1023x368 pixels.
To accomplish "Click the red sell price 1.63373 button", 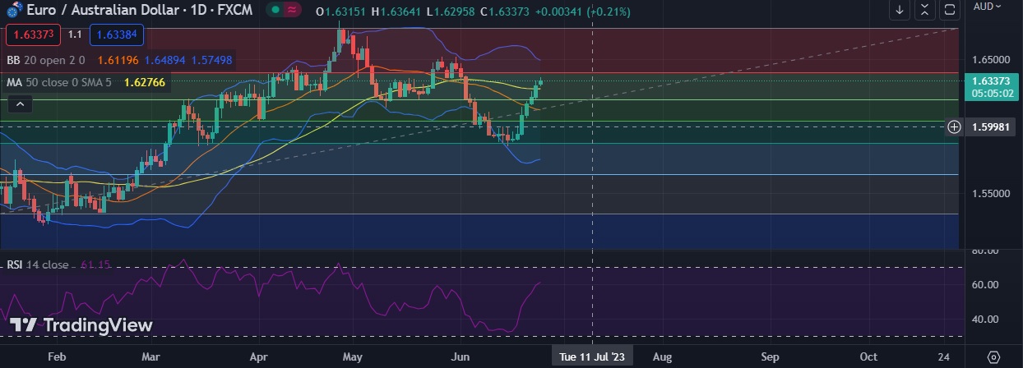I will pyautogui.click(x=32, y=34).
